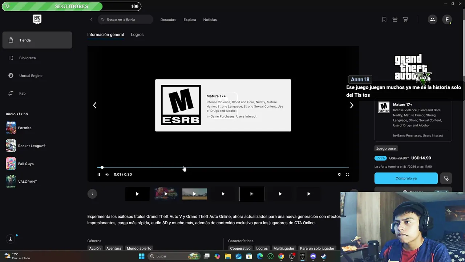Open the Noticias page

[210, 20]
